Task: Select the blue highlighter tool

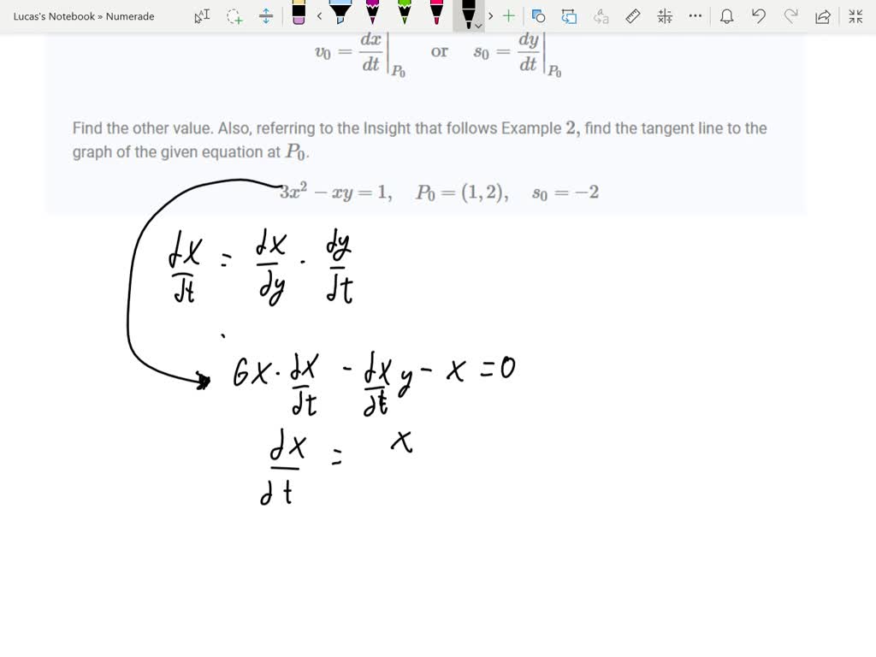Action: (x=340, y=15)
